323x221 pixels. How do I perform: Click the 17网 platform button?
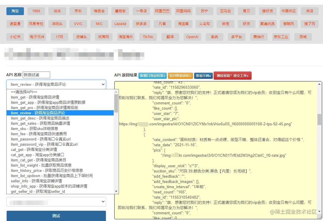point(59,37)
